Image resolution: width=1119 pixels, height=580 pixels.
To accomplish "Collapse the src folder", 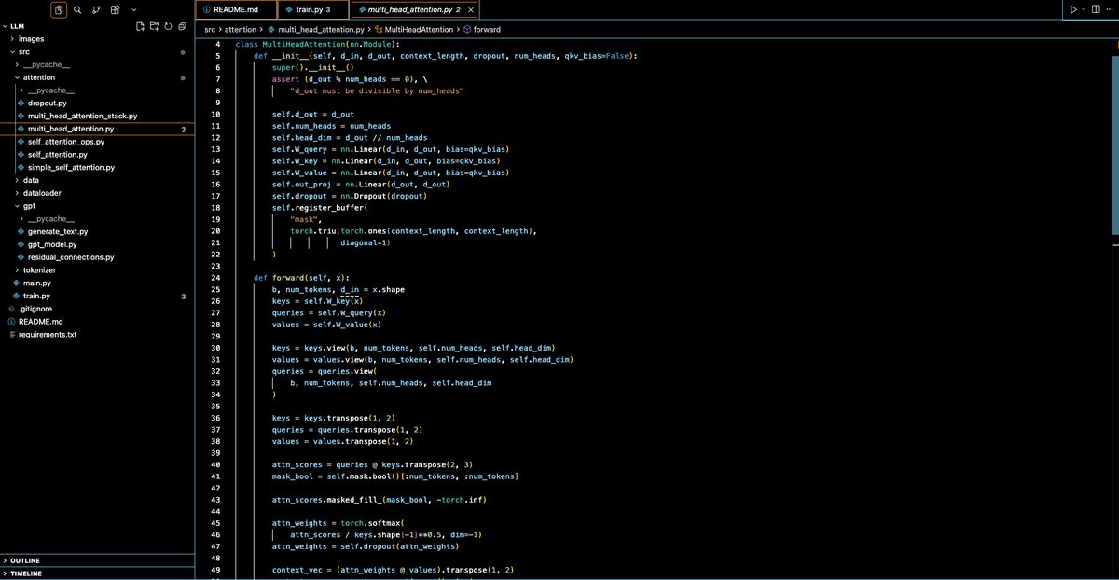I will tap(97, 52).
